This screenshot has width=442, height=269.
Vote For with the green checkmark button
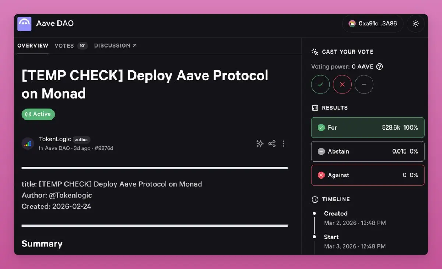pos(320,85)
